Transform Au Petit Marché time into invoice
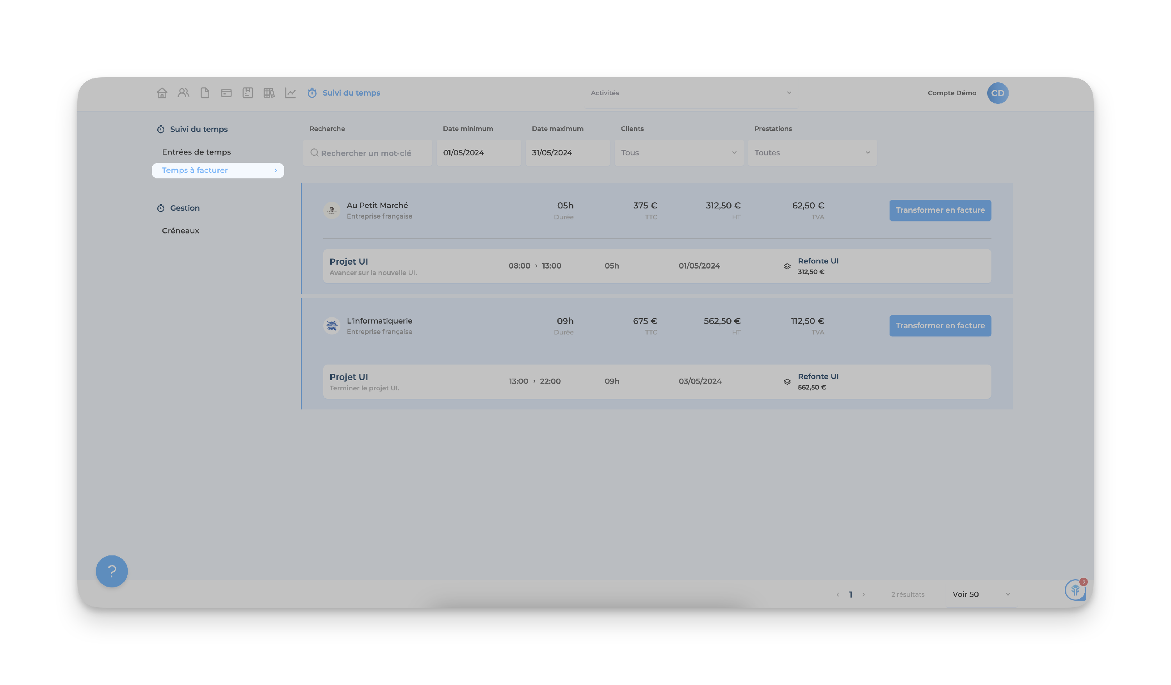1171x685 pixels. [x=940, y=210]
